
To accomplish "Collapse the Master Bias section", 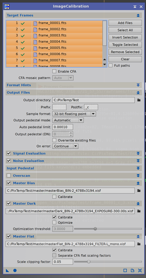I will pos(138,183).
